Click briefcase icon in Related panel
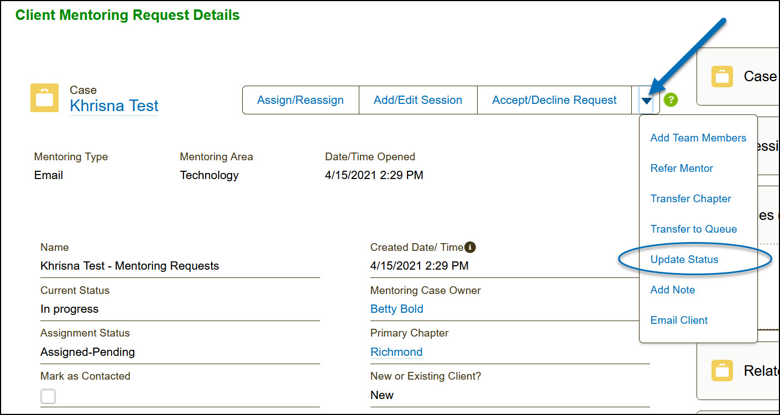 pyautogui.click(x=722, y=370)
